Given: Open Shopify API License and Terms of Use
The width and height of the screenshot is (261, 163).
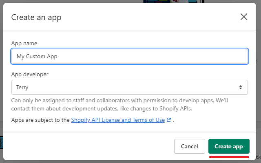Looking at the screenshot, I should click(x=118, y=120).
